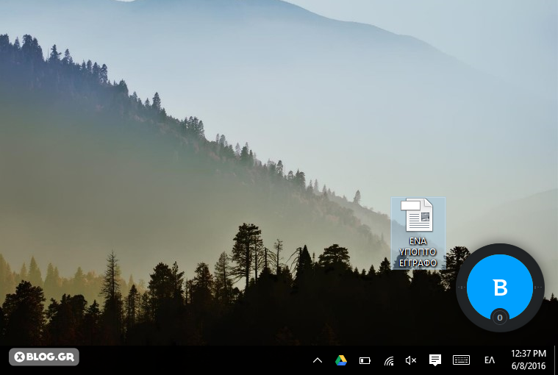Switch input language via the ΕΛ indicator
The width and height of the screenshot is (558, 375).
tap(490, 360)
